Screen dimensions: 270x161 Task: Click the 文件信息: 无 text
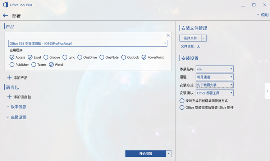coord(191,46)
